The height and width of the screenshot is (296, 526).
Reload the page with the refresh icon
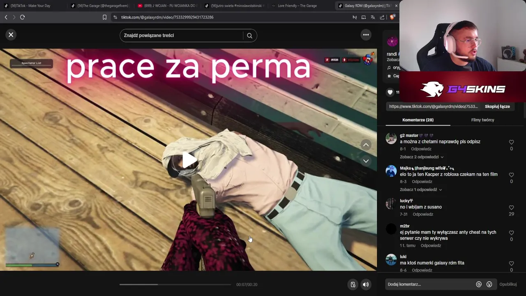(23, 17)
